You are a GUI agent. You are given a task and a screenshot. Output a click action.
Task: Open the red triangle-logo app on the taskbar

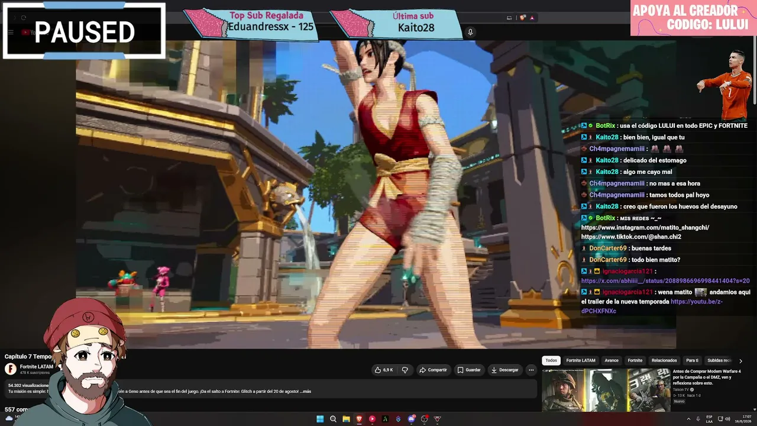[438, 419]
